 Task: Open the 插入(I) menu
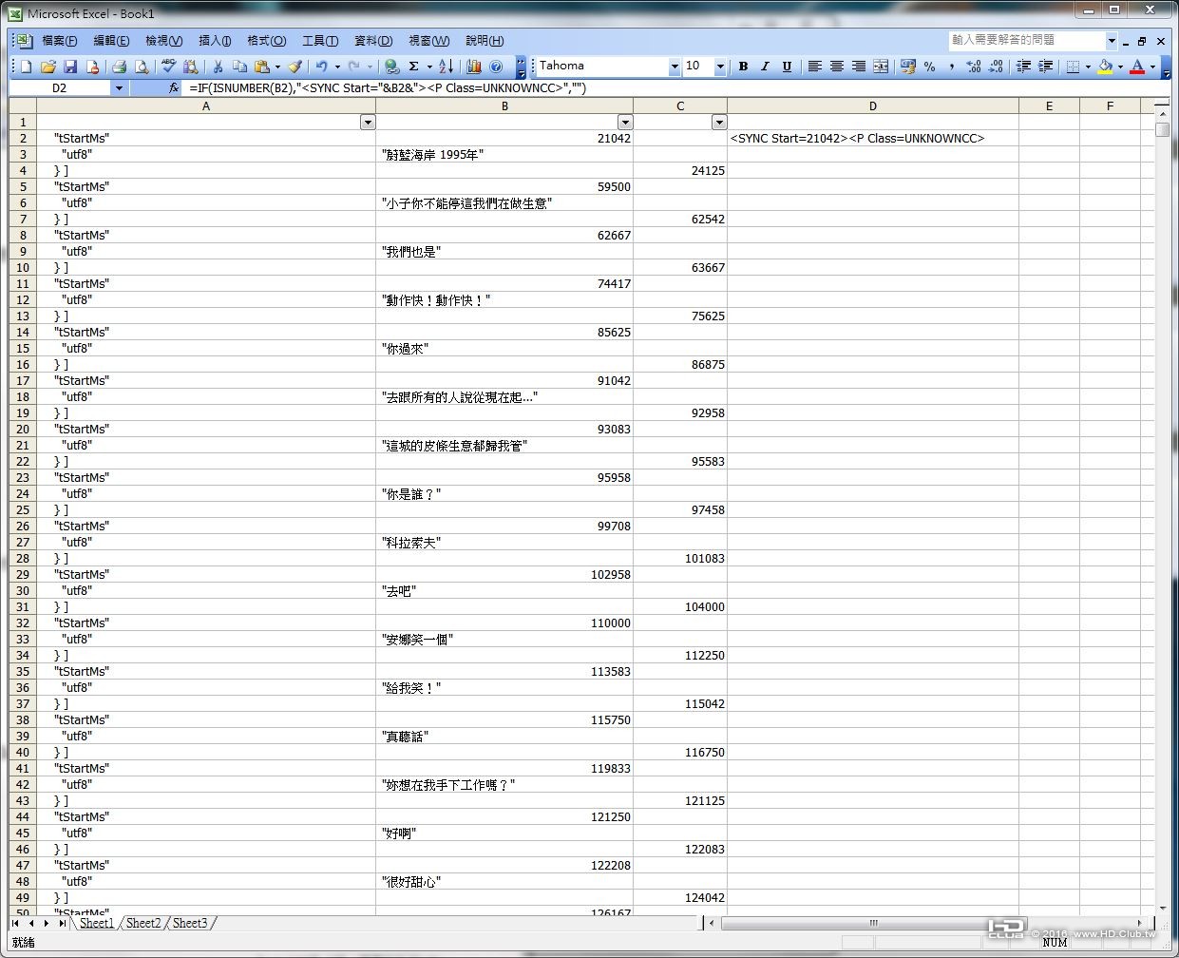215,41
